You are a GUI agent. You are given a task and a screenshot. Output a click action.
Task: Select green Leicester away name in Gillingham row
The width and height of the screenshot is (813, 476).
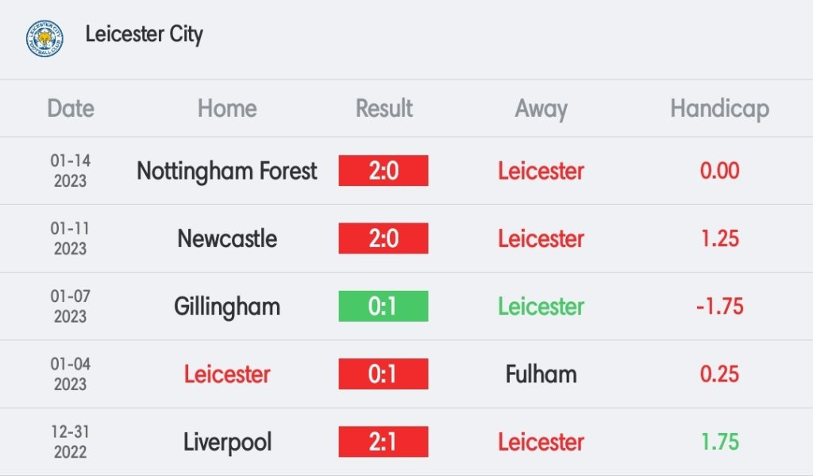[x=541, y=306]
